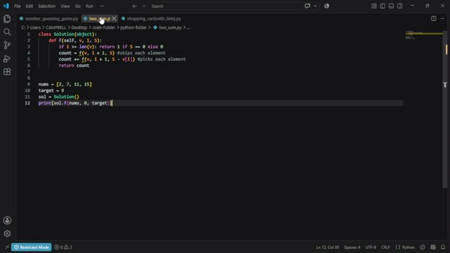Open the Run and Debug view
Image resolution: width=450 pixels, height=253 pixels.
click(x=7, y=59)
